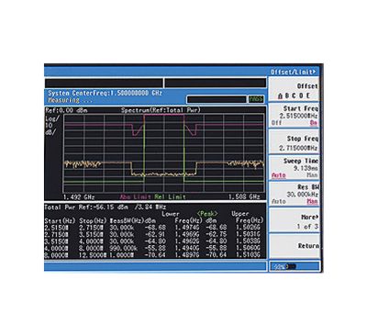Image resolution: width=367 pixels, height=336 pixels.
Task: Click the 2.5150M start cell
Action: [x=56, y=228]
